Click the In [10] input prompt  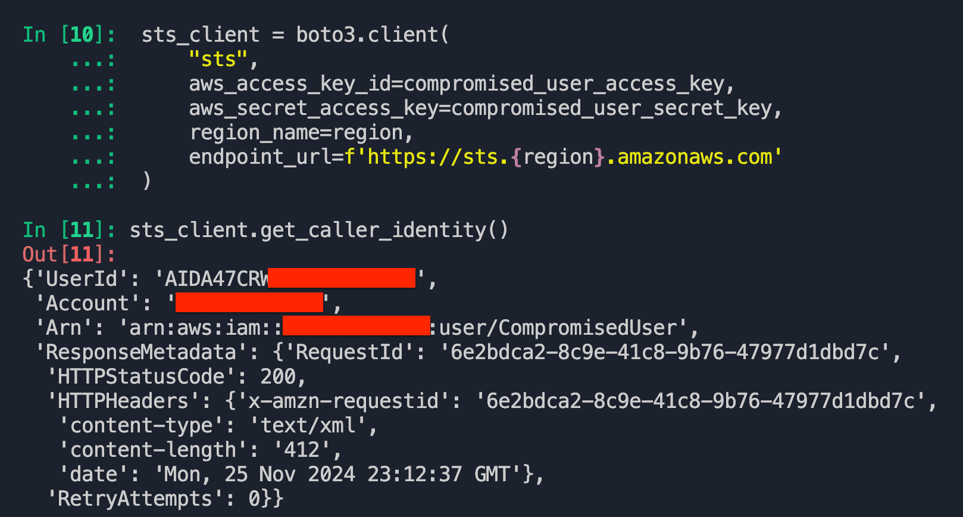pyautogui.click(x=68, y=35)
